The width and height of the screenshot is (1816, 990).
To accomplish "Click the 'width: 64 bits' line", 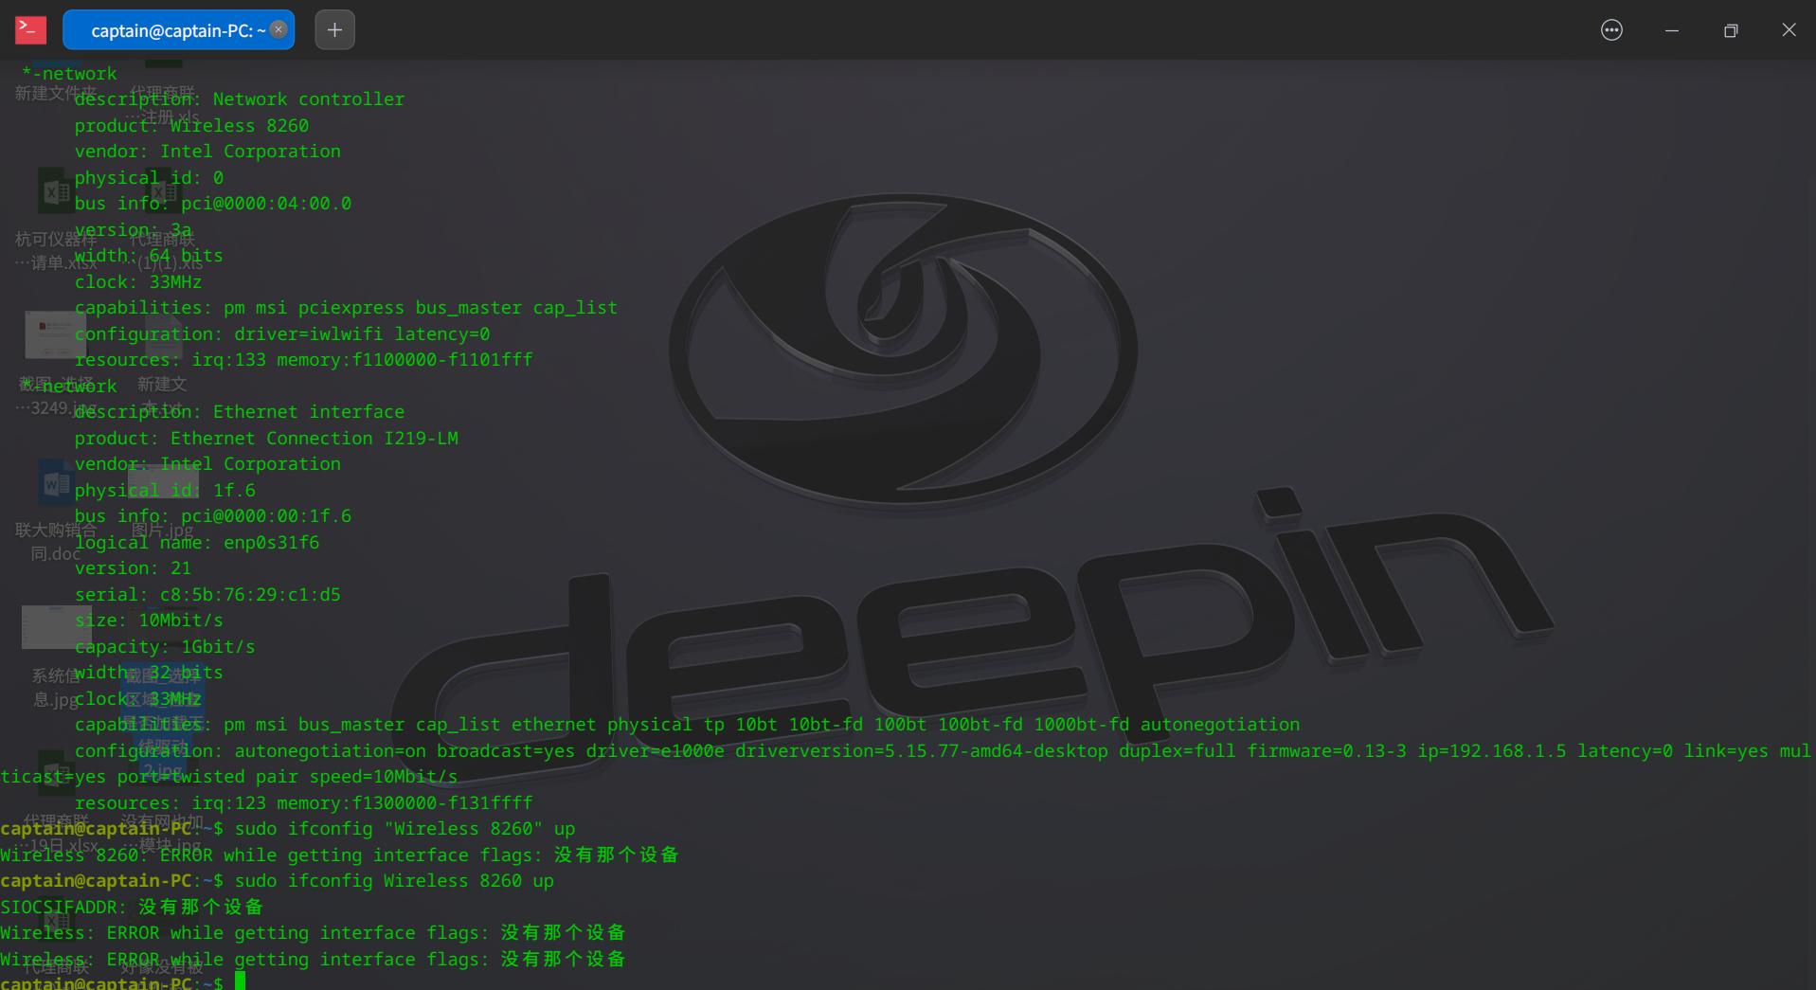I will tap(149, 256).
